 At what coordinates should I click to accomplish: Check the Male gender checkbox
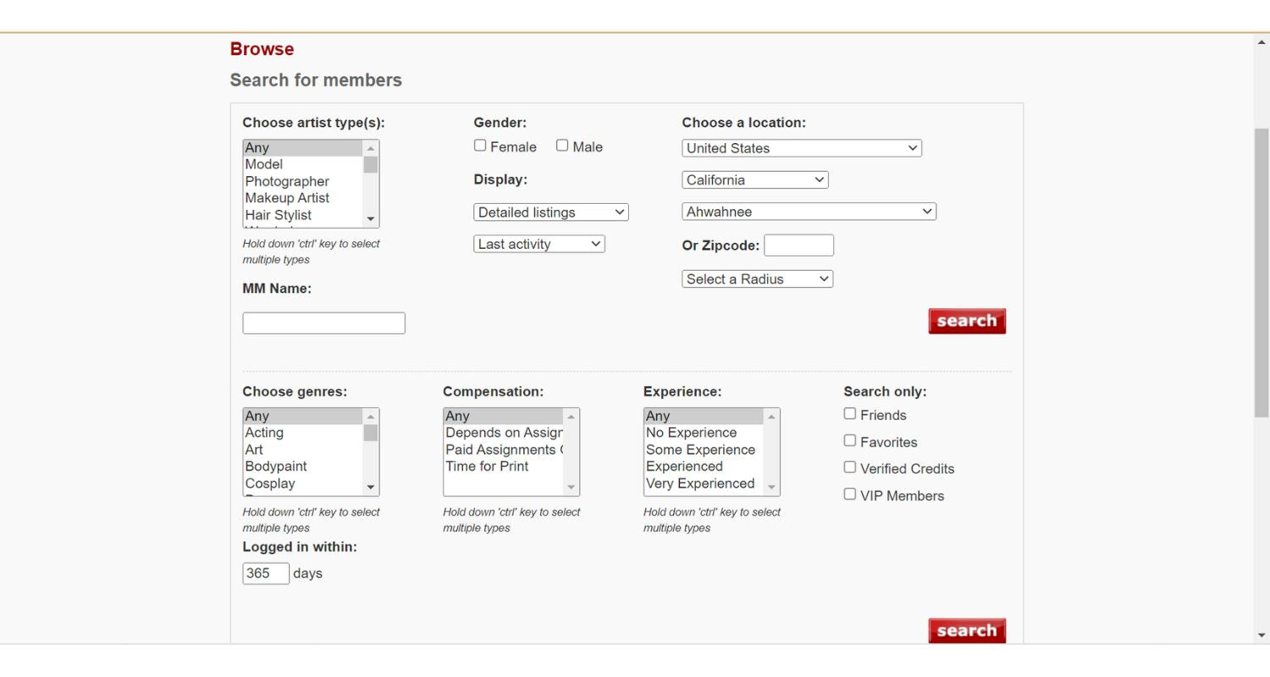click(562, 146)
